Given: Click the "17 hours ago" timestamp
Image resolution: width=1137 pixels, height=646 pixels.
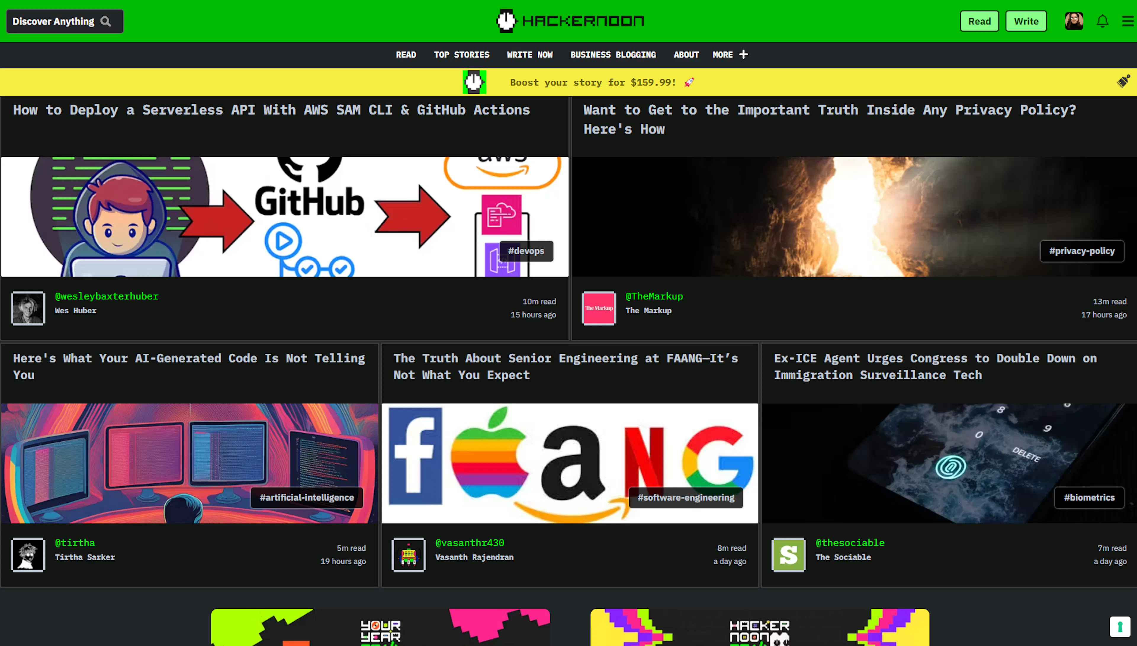Looking at the screenshot, I should [x=1104, y=315].
